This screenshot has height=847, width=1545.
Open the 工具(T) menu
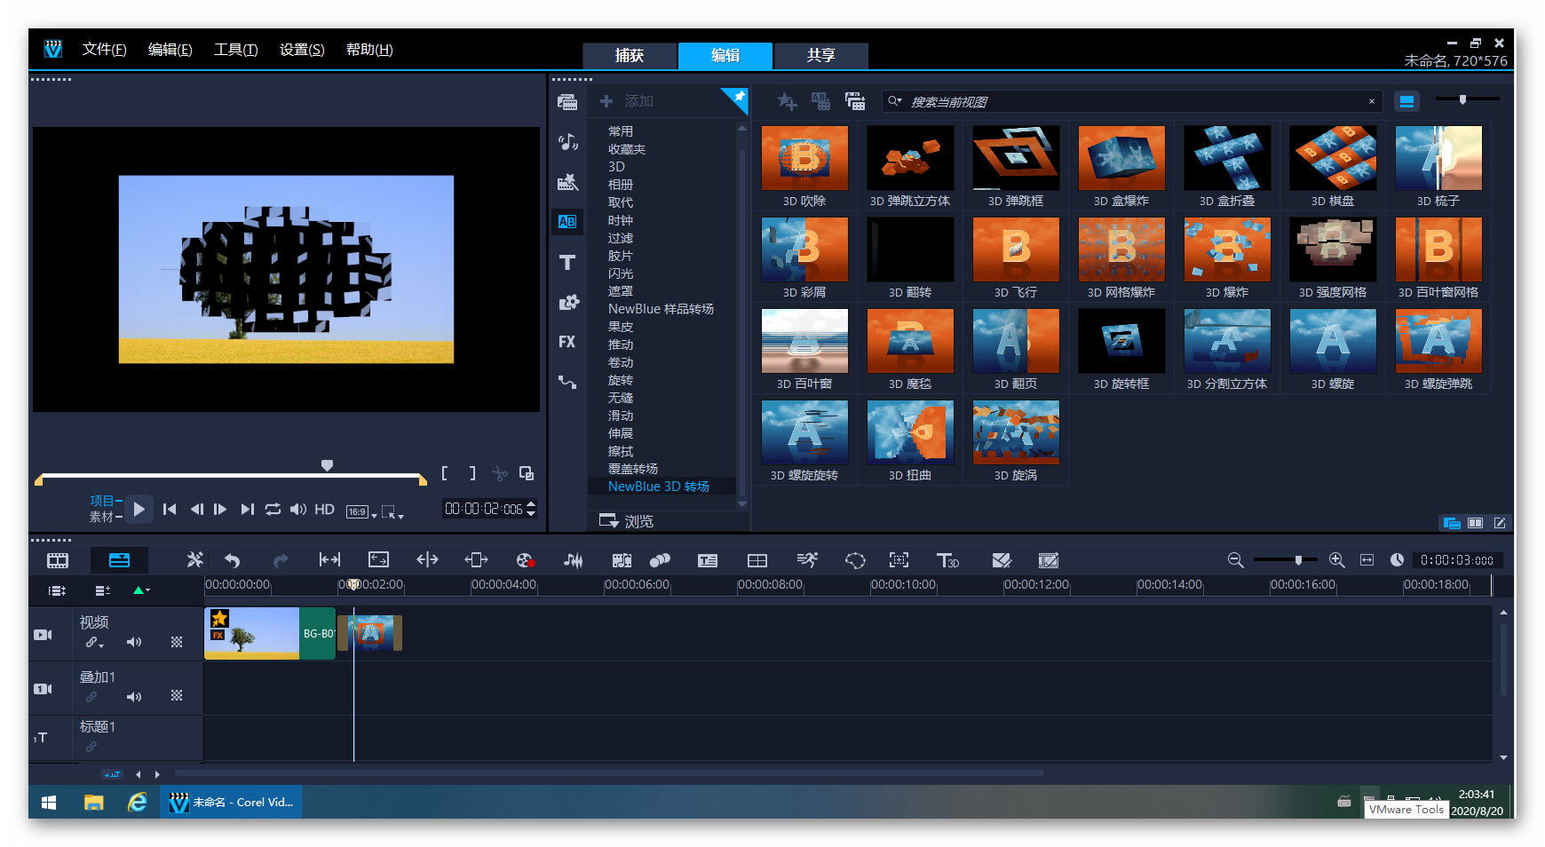point(235,50)
